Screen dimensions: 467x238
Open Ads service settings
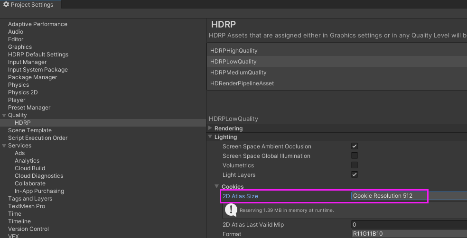[19, 153]
